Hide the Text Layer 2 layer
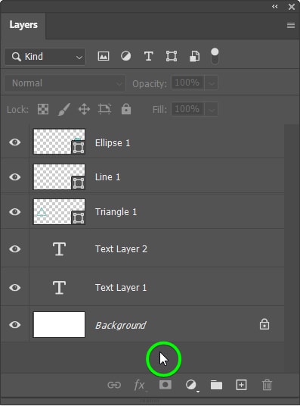The height and width of the screenshot is (406, 300). [14, 249]
